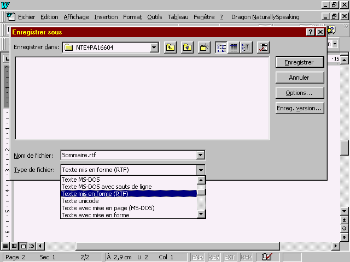Click the tab stop selector on ruler
Screen dimensions: 350x262
click(x=7, y=59)
